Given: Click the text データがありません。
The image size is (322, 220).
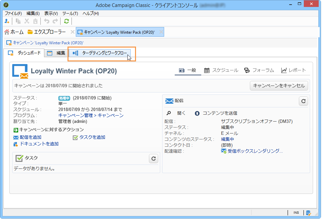Looking at the screenshot, I should [x=34, y=169].
